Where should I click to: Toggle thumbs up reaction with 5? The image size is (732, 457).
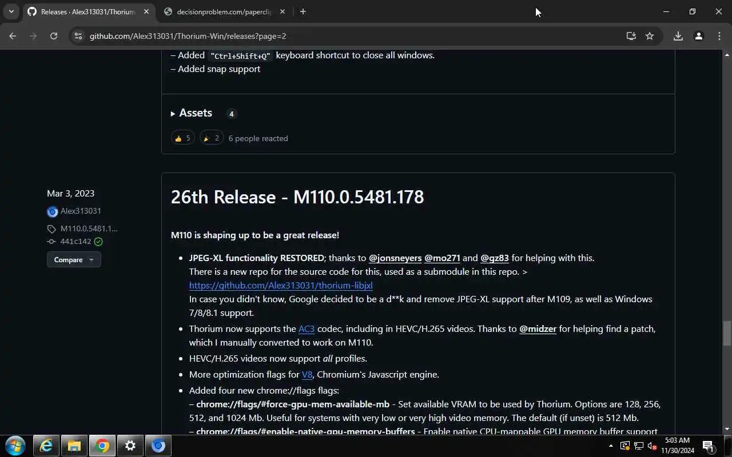pos(183,138)
